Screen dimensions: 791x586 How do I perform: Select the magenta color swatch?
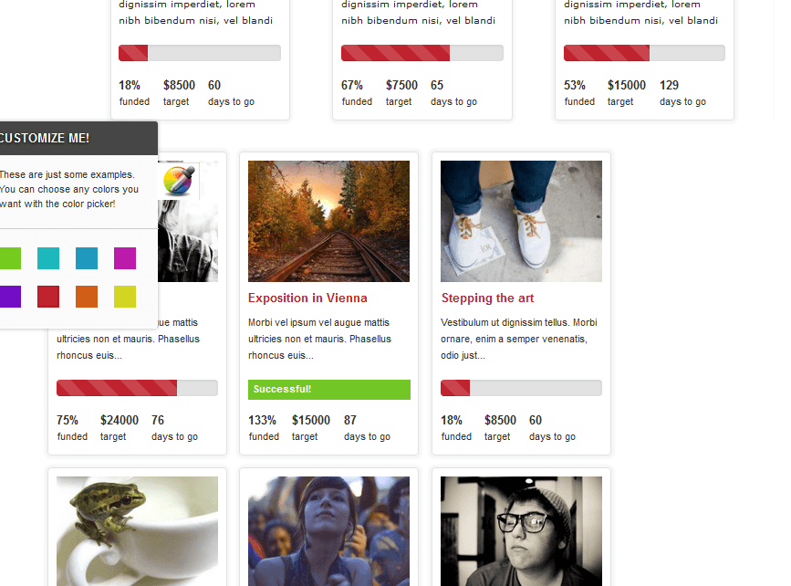pos(125,258)
